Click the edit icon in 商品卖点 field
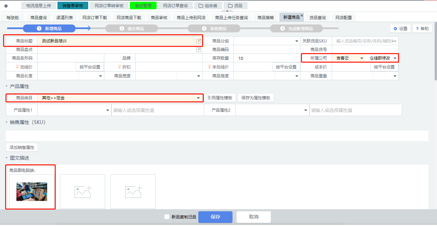 click(x=199, y=50)
